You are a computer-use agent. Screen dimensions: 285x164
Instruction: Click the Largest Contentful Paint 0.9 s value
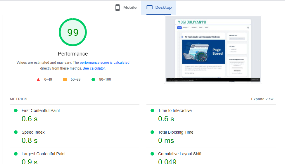[30, 161]
